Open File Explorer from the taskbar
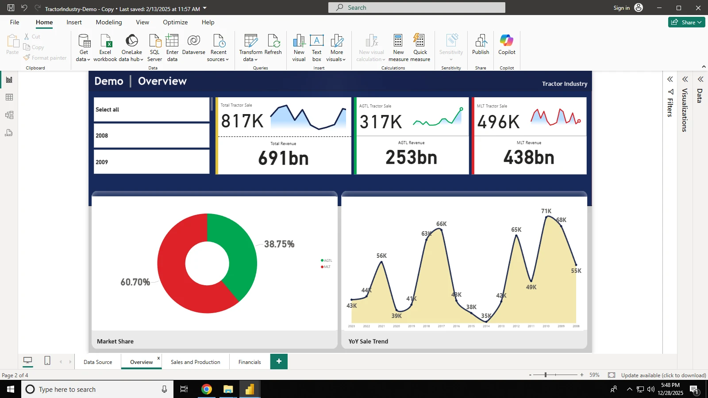 click(228, 389)
